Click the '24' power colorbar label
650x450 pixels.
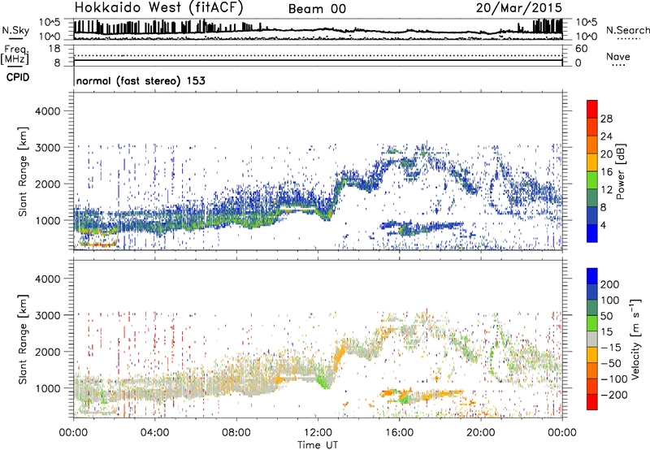click(x=606, y=136)
